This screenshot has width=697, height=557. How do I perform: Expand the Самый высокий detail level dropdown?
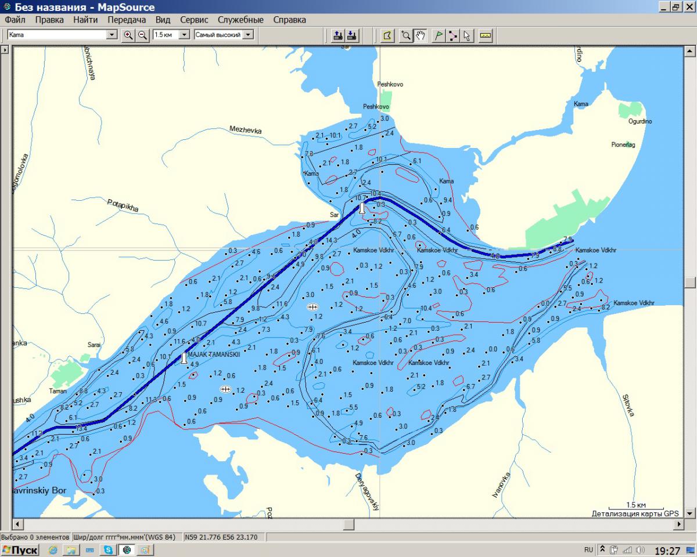[248, 35]
